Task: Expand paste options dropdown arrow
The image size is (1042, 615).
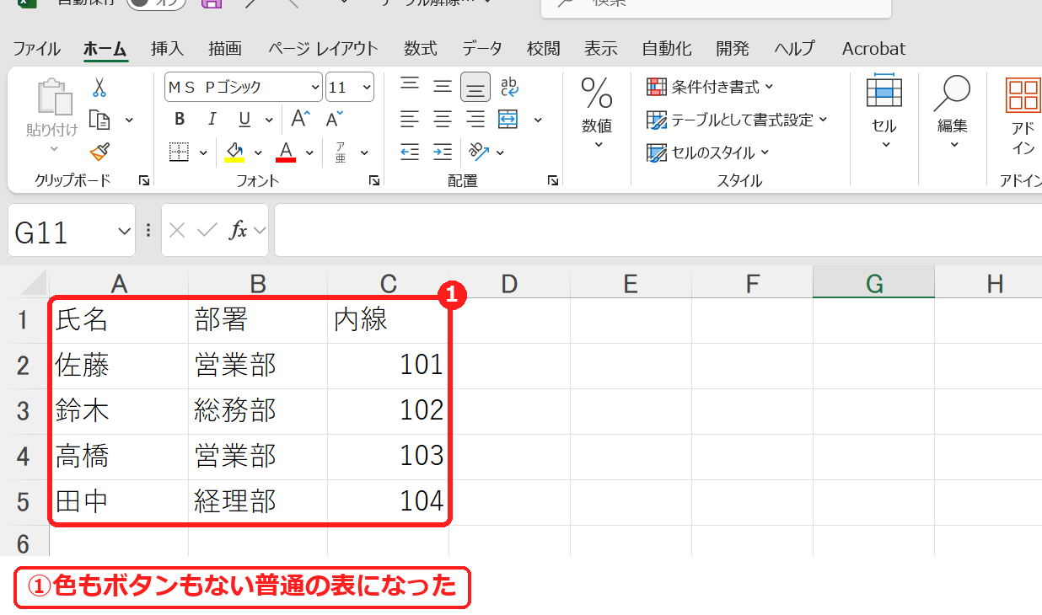Action: pyautogui.click(x=54, y=149)
